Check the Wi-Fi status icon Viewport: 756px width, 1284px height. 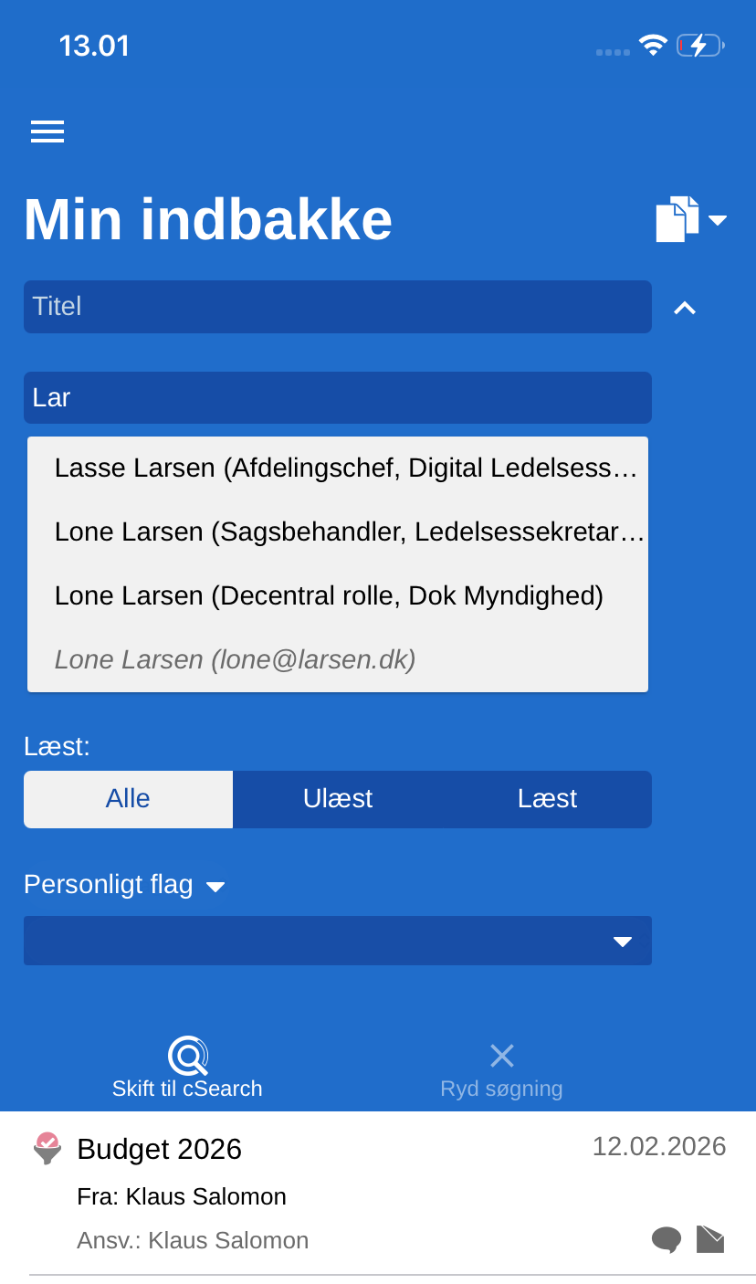click(x=654, y=45)
